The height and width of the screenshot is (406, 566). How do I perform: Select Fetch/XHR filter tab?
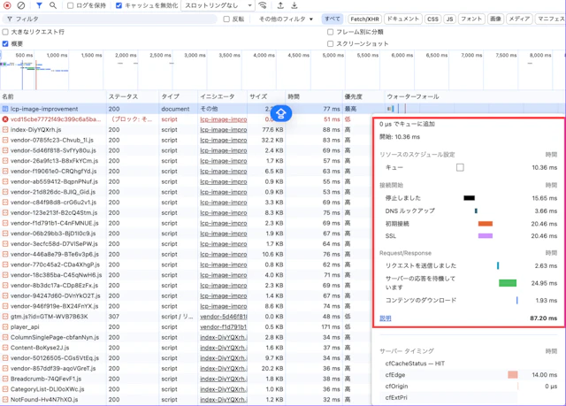pyautogui.click(x=364, y=19)
